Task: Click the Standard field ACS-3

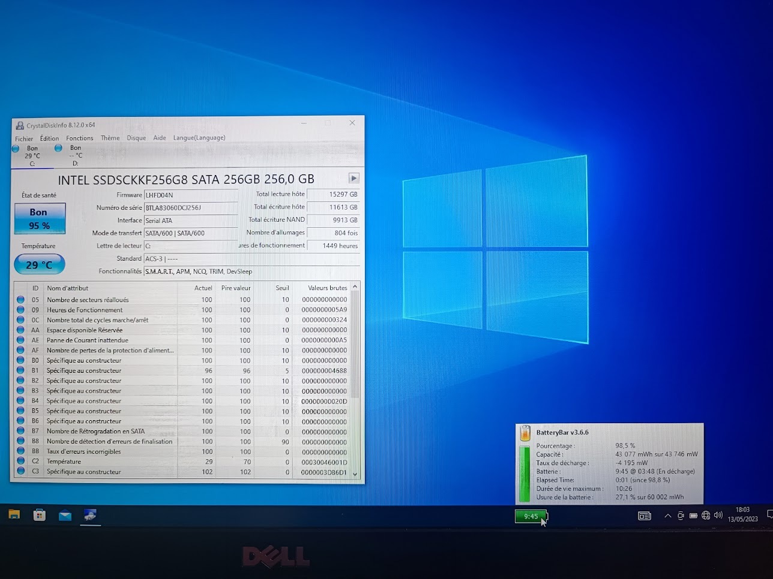Action: (252, 258)
